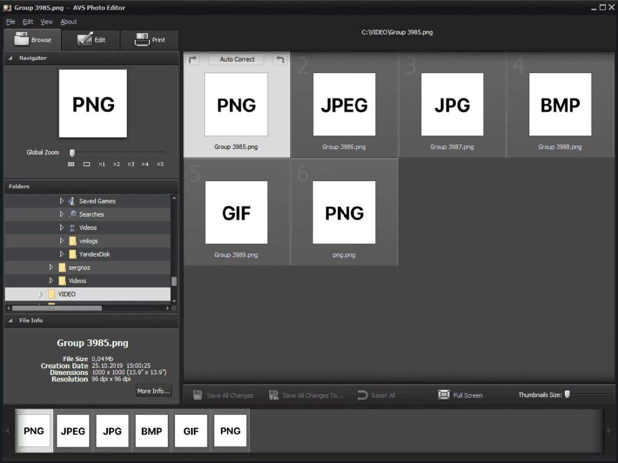Click the Full Screen icon

(444, 395)
